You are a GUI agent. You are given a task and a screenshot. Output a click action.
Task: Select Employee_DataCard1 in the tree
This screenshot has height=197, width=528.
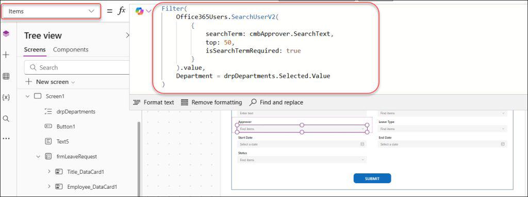point(92,187)
